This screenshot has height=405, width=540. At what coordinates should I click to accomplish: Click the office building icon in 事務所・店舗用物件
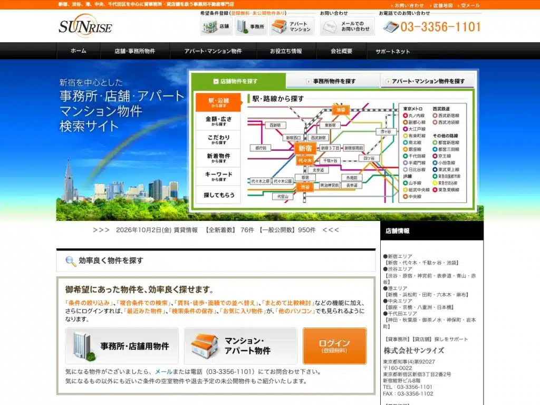click(x=83, y=346)
